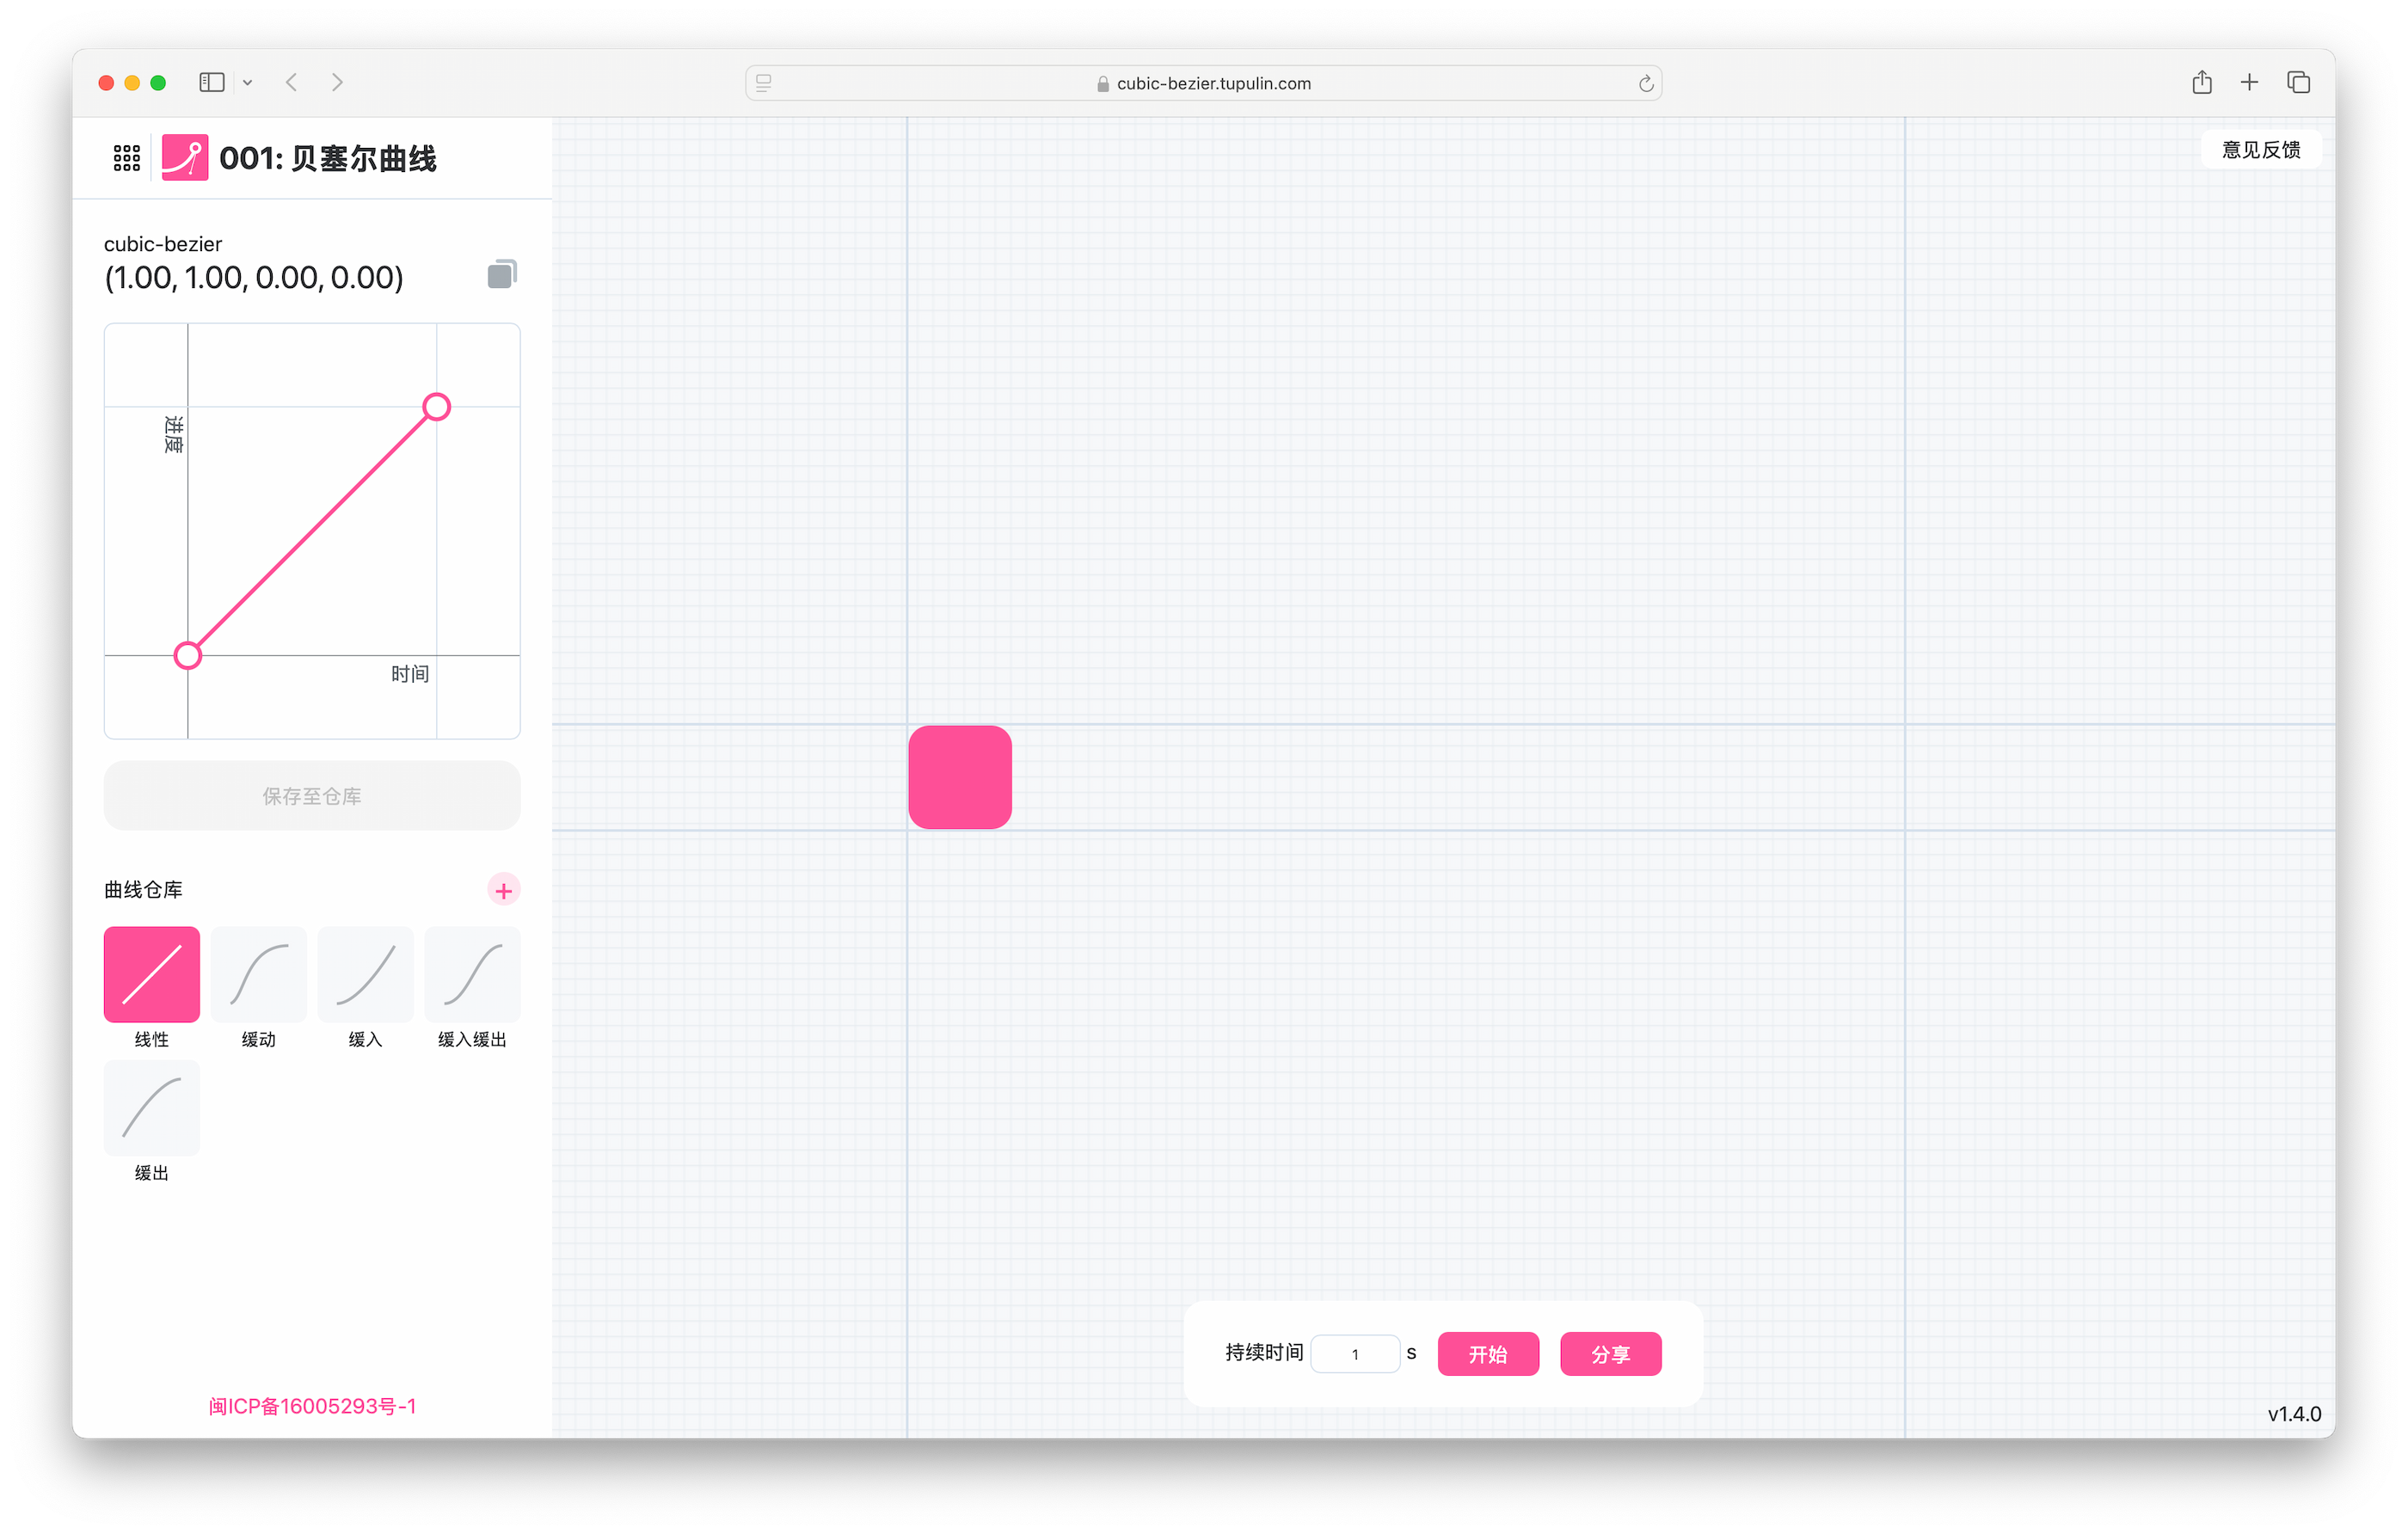The height and width of the screenshot is (1534, 2408).
Task: Focus the 持续时间 duration input field
Action: pyautogui.click(x=1355, y=1354)
